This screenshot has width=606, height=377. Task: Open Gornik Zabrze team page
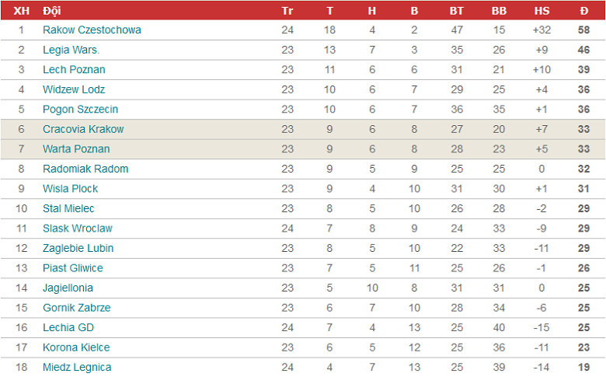[76, 308]
